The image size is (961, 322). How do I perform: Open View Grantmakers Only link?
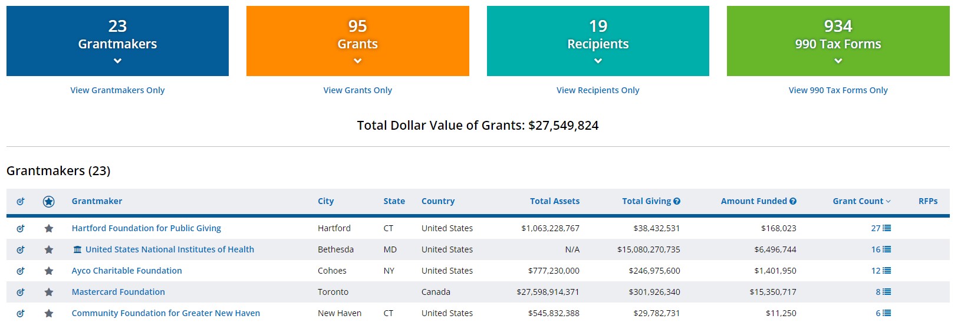click(117, 90)
